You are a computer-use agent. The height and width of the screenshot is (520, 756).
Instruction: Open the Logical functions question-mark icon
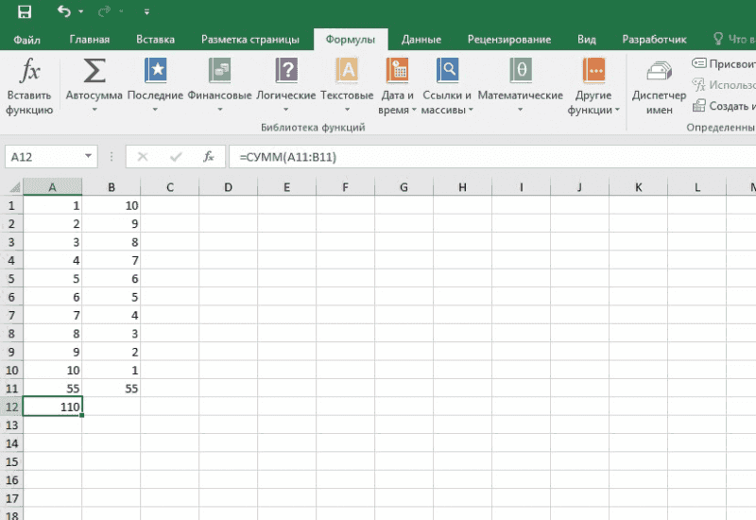[x=285, y=72]
